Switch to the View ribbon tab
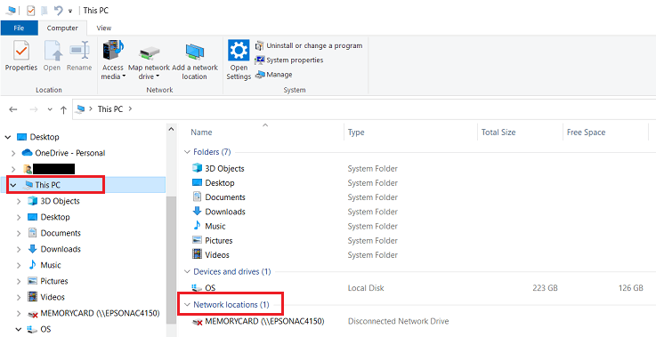The width and height of the screenshot is (656, 337). click(104, 28)
